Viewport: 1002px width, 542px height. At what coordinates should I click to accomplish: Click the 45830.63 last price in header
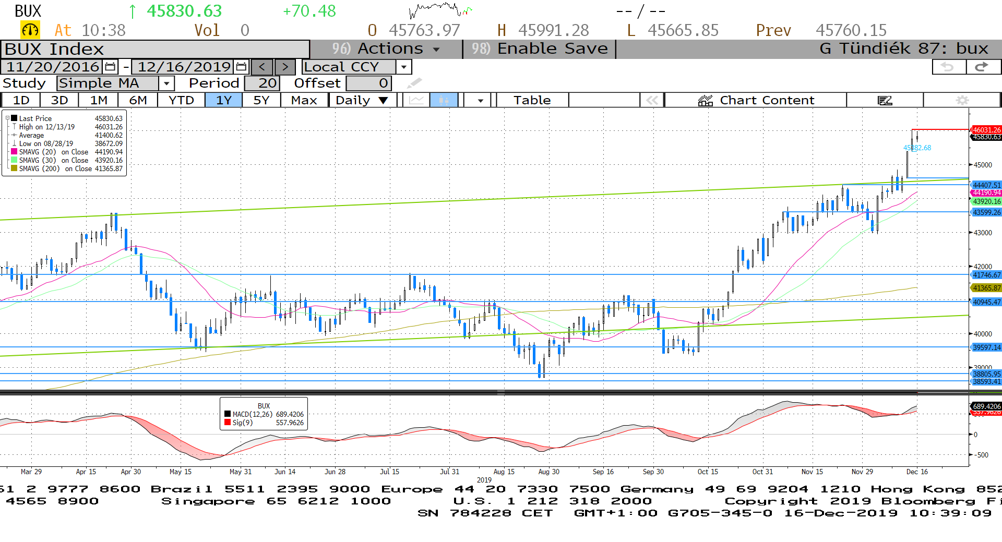click(x=184, y=11)
